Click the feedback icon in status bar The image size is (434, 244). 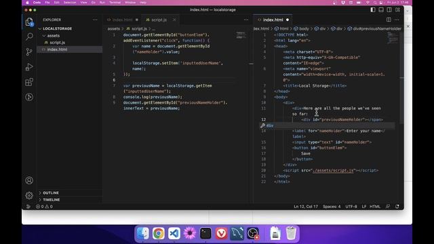(388, 206)
